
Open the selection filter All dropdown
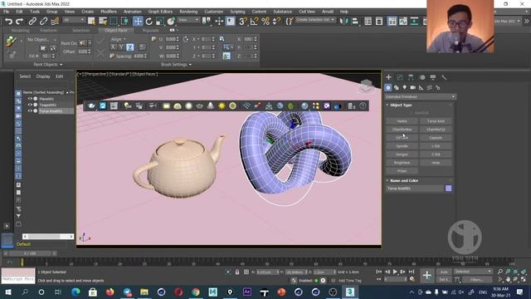tap(74, 20)
